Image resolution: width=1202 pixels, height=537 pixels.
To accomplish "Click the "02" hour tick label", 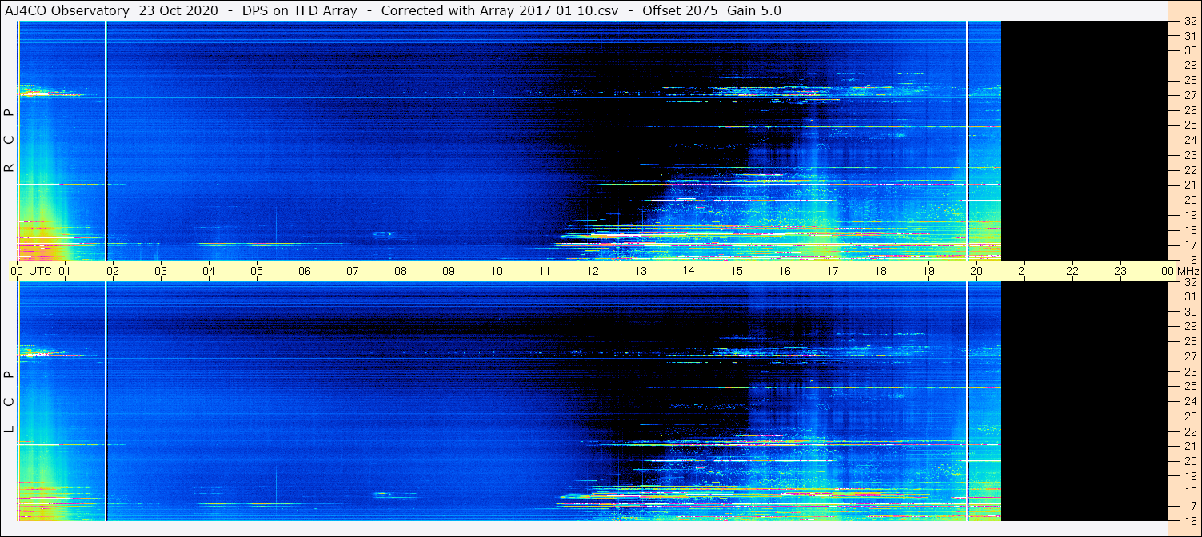I will (x=113, y=271).
